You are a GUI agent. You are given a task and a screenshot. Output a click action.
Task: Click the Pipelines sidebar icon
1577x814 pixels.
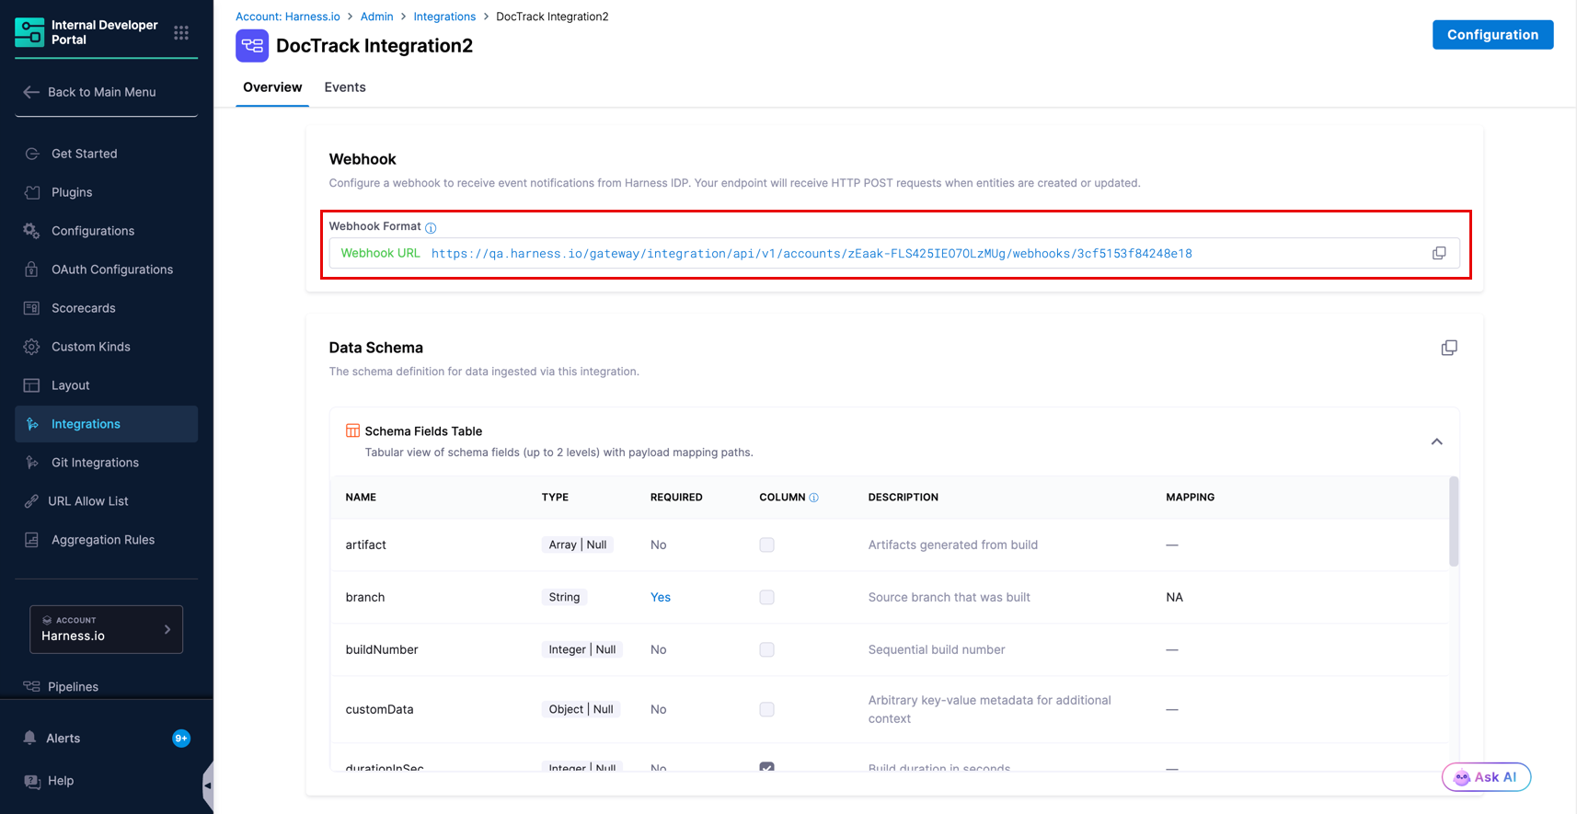point(32,687)
